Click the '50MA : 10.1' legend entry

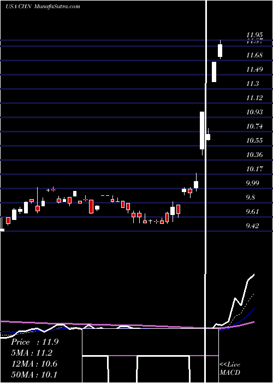pos(34,375)
